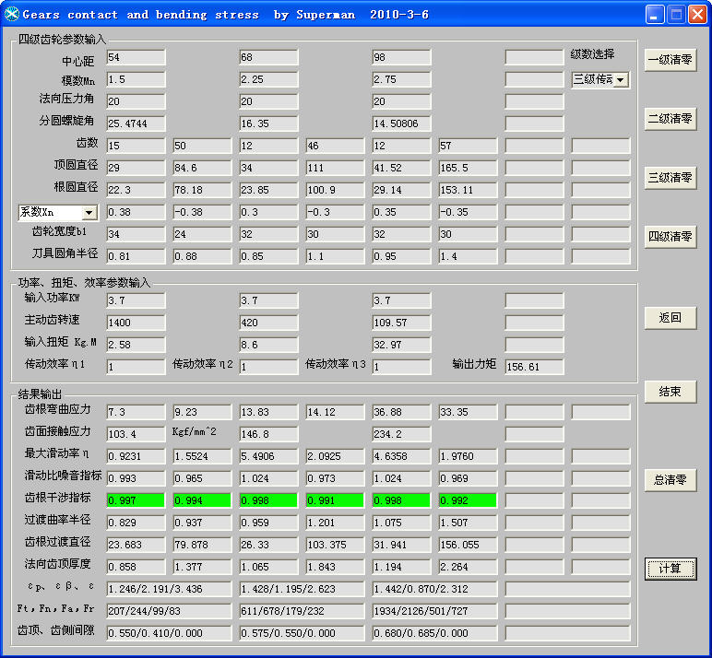Image resolution: width=712 pixels, height=658 pixels.
Task: Click the 齿数 field with value 46
Action: (335, 146)
